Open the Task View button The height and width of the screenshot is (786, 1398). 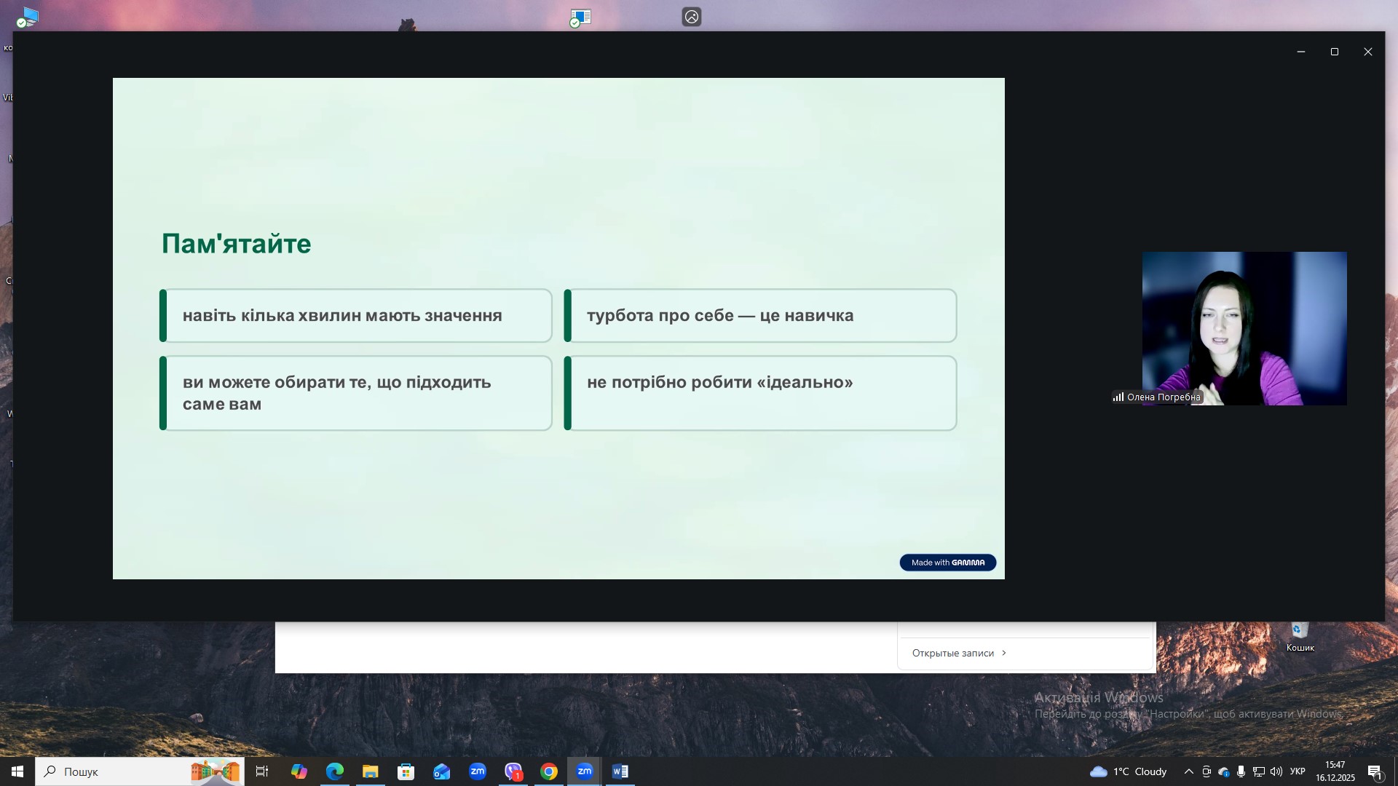click(x=262, y=771)
